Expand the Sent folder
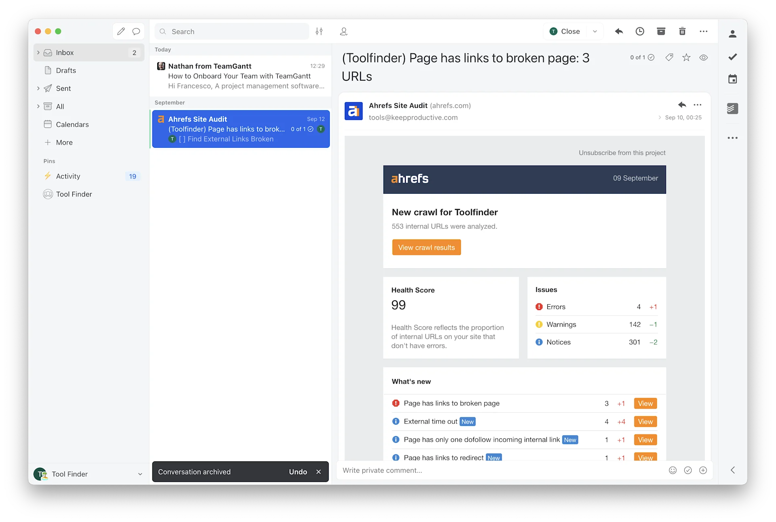The image size is (776, 522). point(38,88)
